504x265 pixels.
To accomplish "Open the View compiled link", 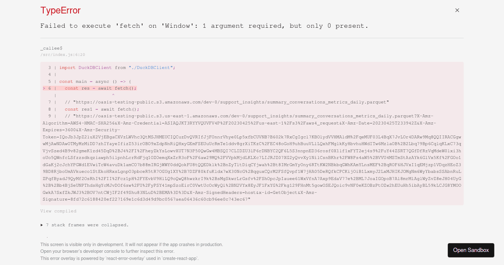I will tap(58, 211).
